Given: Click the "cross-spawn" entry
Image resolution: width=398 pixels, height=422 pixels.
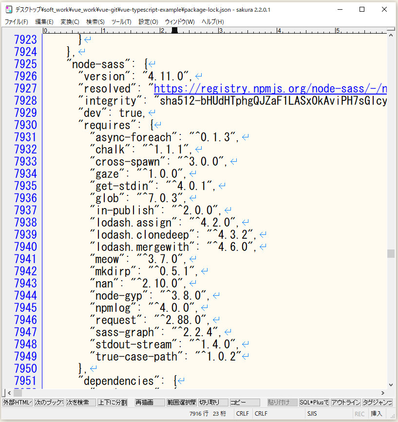Looking at the screenshot, I should (158, 162).
